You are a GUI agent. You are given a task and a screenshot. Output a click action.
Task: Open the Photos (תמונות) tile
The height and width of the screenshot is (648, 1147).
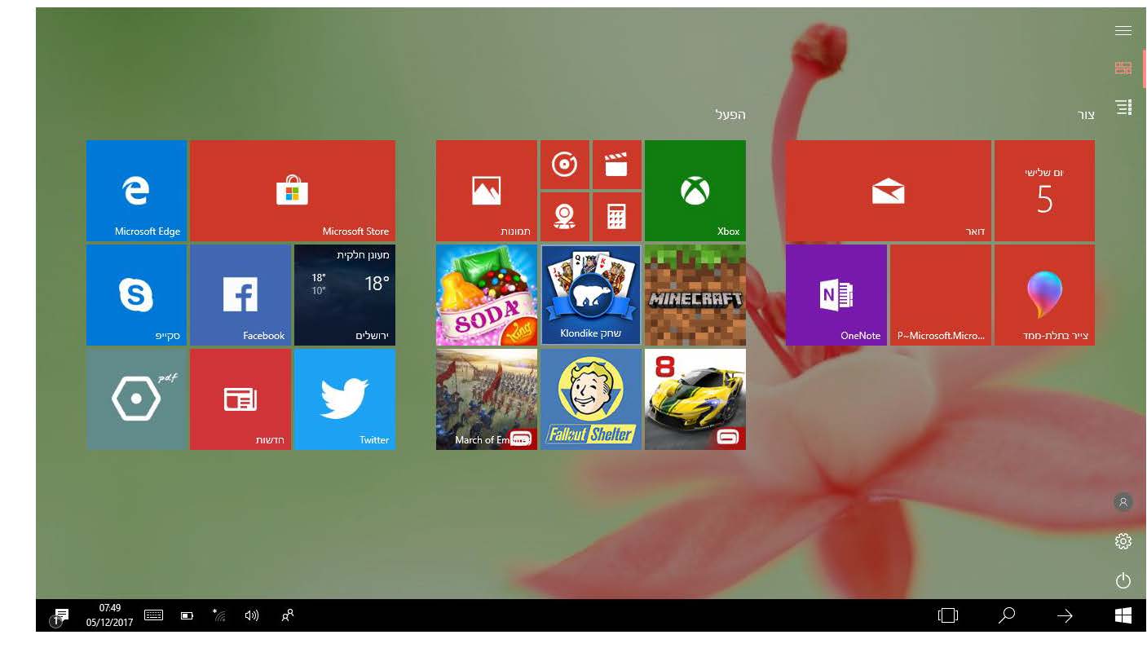coord(487,191)
